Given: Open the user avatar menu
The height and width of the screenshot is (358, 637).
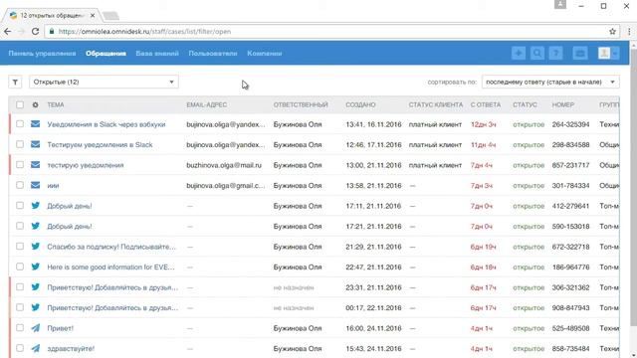Looking at the screenshot, I should pyautogui.click(x=608, y=53).
